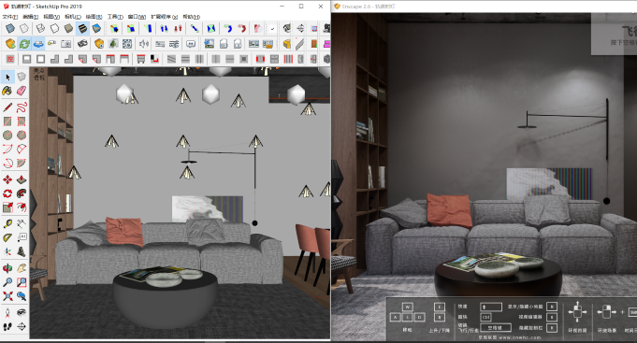The height and width of the screenshot is (343, 637).
Task: Toggle Enscape Synchronize Views
Action: coord(38,43)
